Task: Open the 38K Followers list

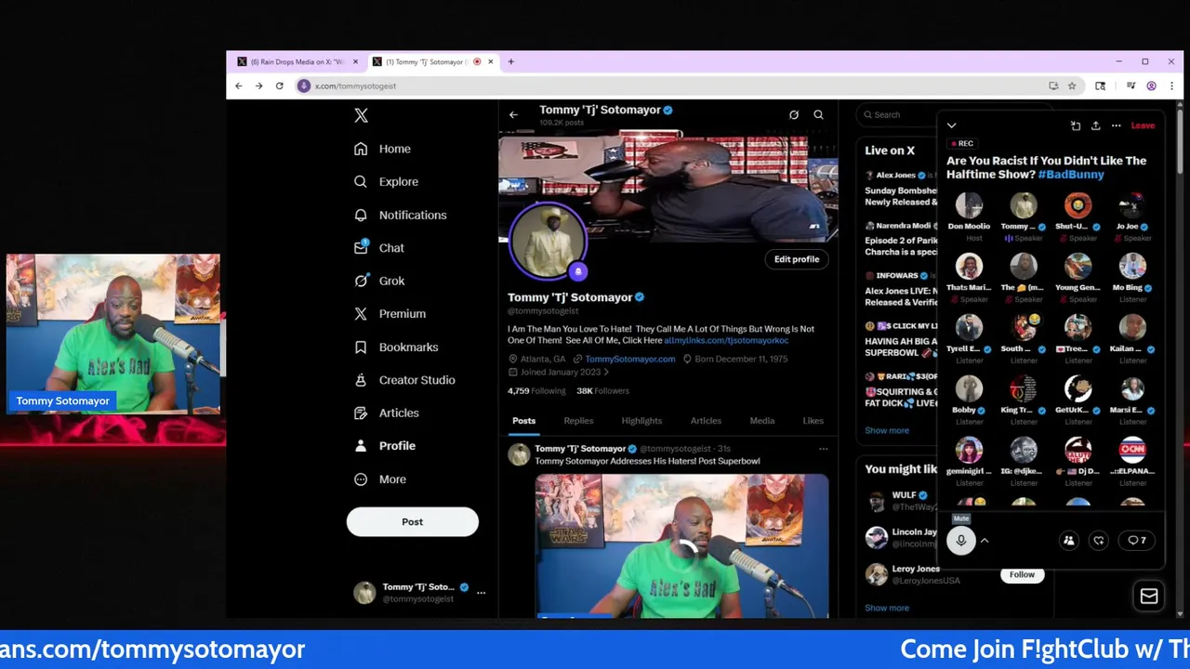Action: click(602, 391)
